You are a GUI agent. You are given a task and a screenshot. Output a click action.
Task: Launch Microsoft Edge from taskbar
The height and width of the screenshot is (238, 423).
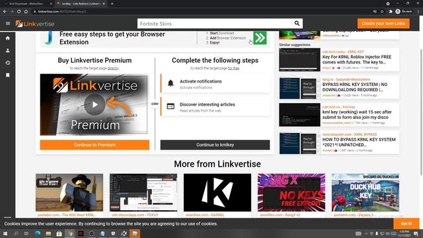[38, 233]
